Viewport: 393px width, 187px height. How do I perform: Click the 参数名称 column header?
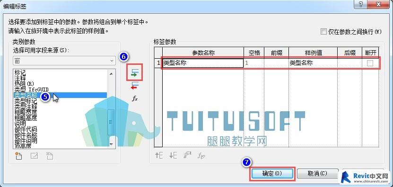203,53
